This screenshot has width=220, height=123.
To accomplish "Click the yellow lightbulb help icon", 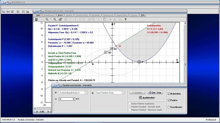I will [x=125, y=19].
